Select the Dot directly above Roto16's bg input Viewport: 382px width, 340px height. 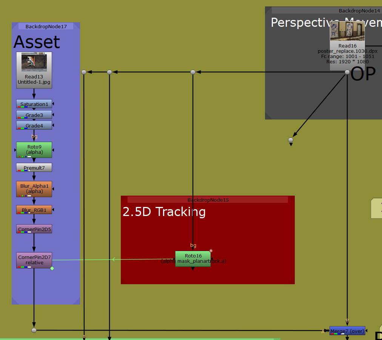[x=193, y=72]
